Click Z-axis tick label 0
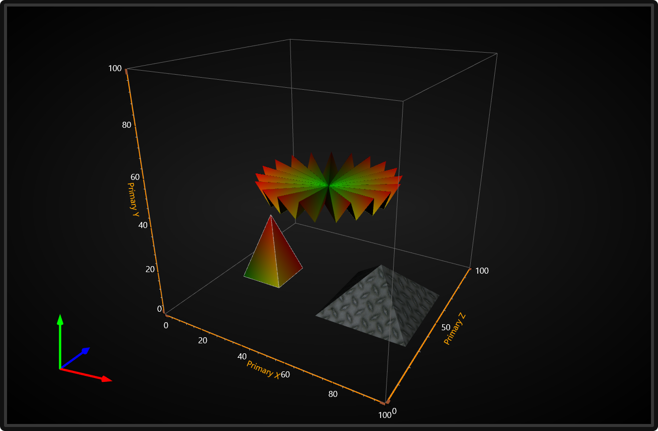Image resolution: width=658 pixels, height=431 pixels. [394, 411]
